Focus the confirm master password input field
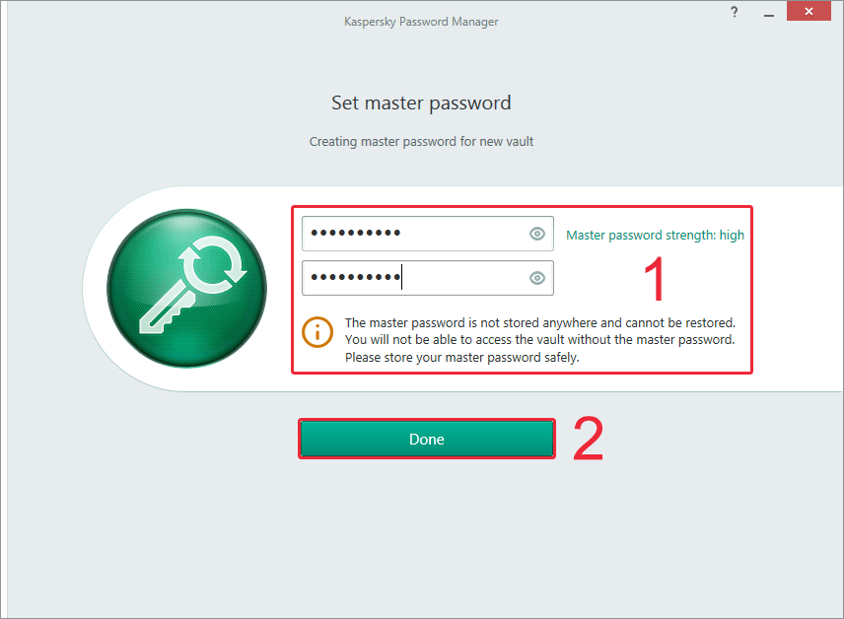 pyautogui.click(x=427, y=278)
